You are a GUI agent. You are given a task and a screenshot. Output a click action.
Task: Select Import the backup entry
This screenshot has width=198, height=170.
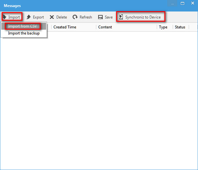pos(24,33)
